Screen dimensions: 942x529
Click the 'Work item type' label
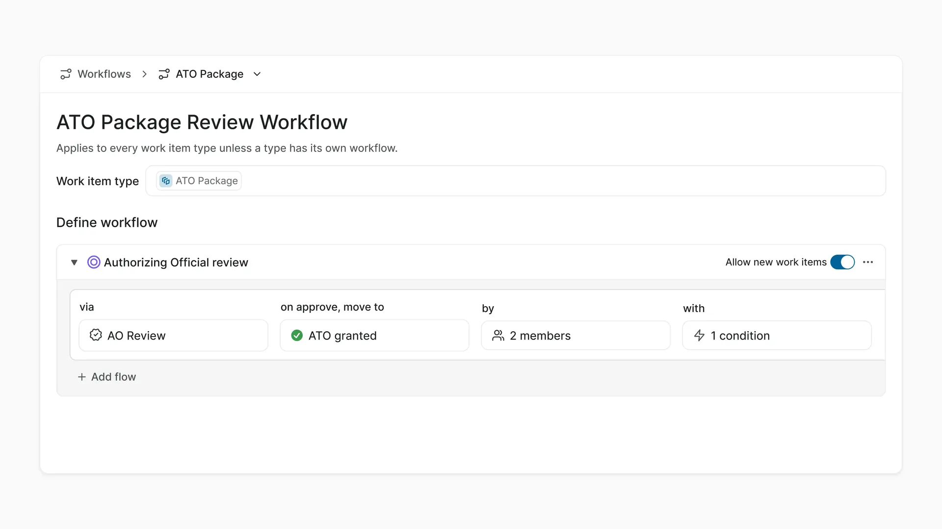point(98,181)
